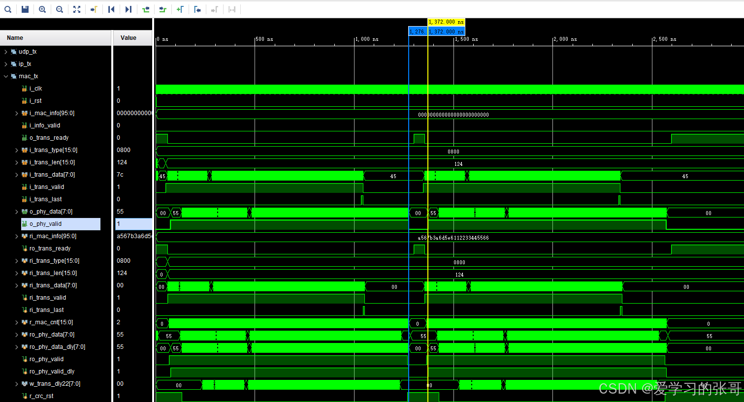Zoom out of the waveform

pyautogui.click(x=60, y=9)
